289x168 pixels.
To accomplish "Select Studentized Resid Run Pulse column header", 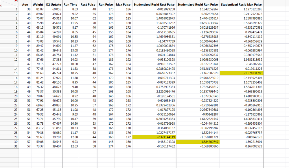I will [x=198, y=5].
